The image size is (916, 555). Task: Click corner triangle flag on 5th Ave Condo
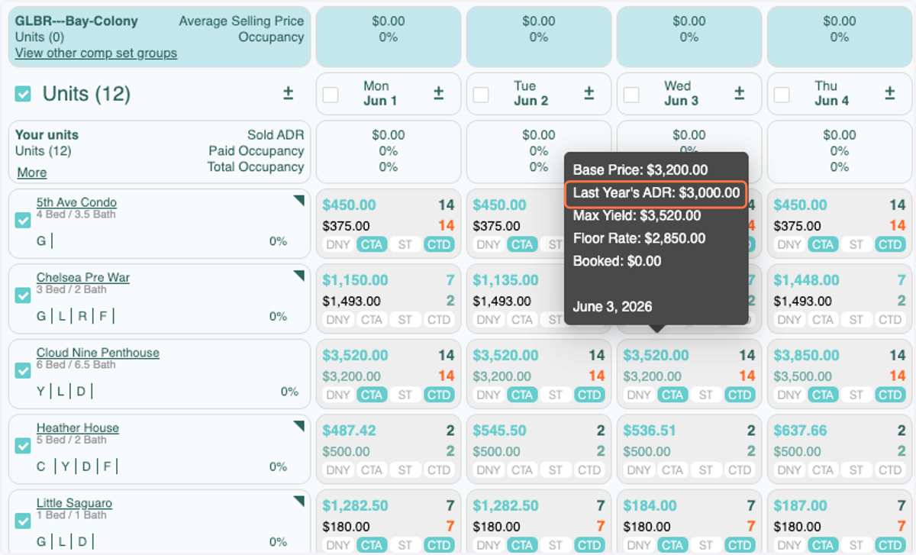pyautogui.click(x=299, y=200)
